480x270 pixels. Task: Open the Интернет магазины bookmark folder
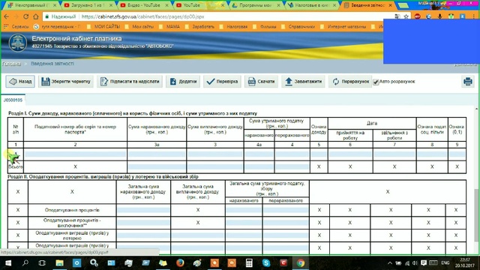[x=343, y=27]
